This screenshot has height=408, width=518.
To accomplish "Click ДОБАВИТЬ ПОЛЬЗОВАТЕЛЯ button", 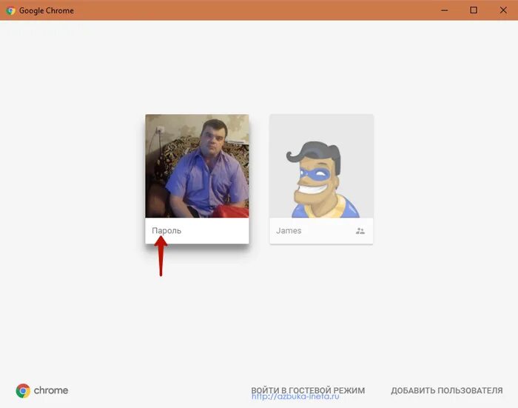I will point(447,390).
